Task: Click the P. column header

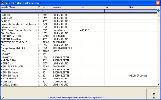Action: pyautogui.click(x=39, y=7)
